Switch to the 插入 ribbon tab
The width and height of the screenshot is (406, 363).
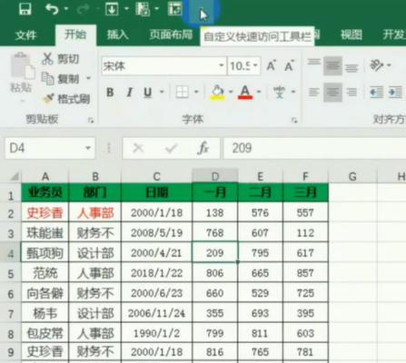click(118, 34)
